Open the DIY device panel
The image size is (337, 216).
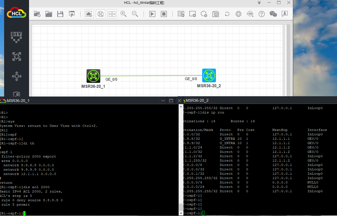pyautogui.click(x=16, y=37)
